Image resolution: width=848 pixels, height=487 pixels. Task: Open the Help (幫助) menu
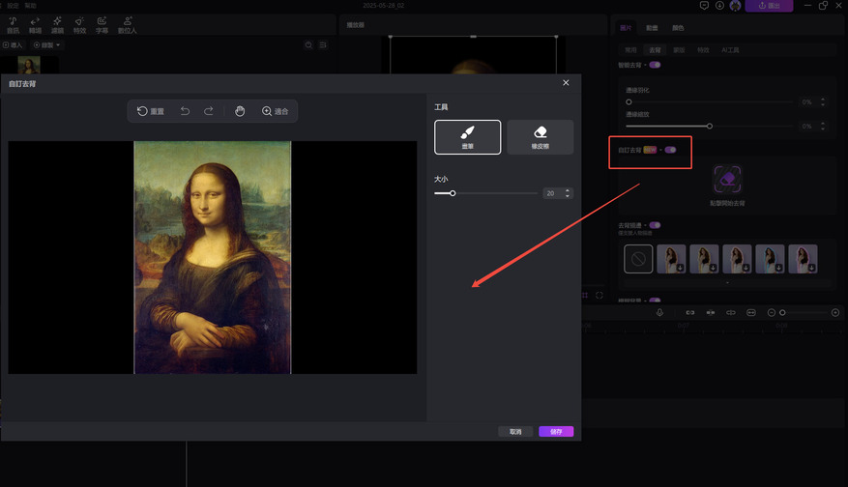tap(30, 6)
